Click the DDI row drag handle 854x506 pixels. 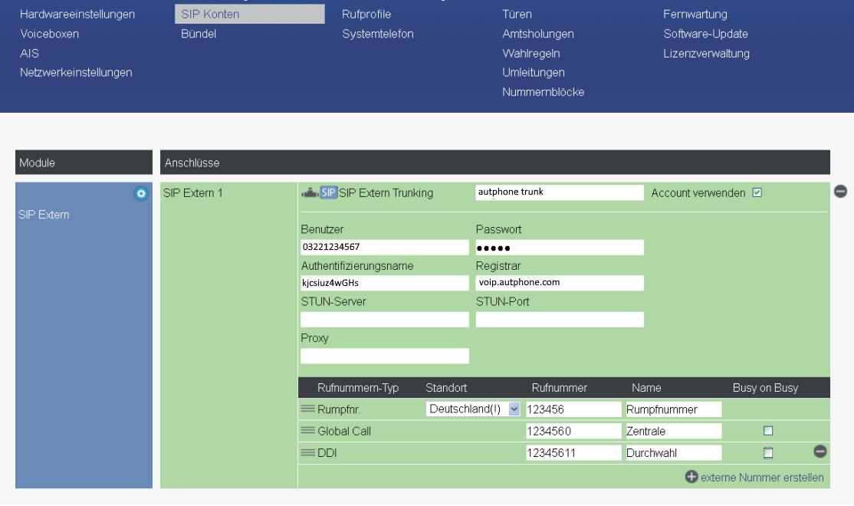(308, 453)
